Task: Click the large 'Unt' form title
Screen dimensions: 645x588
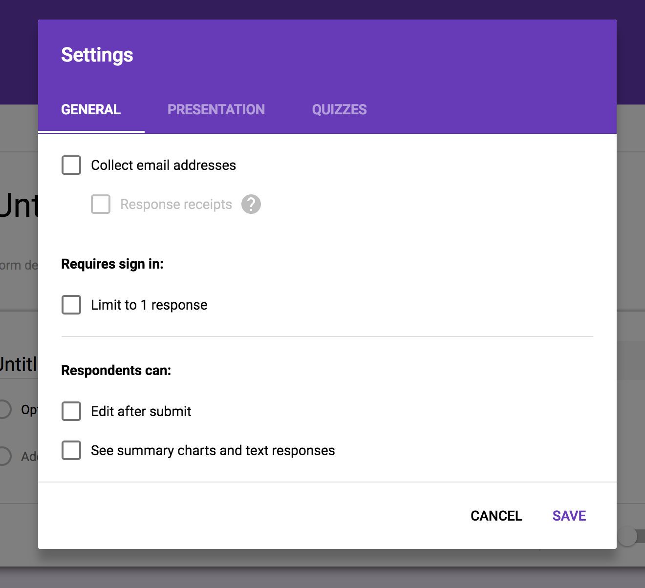Action: click(19, 205)
